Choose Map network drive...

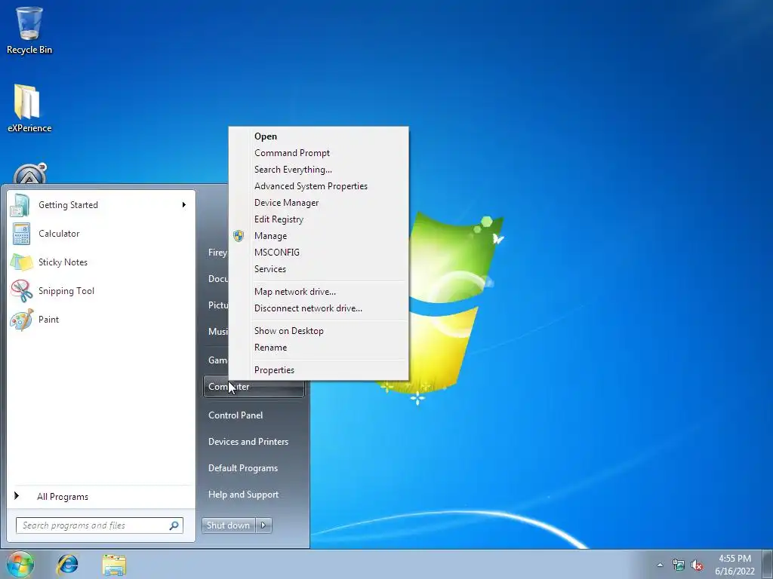pyautogui.click(x=319, y=292)
